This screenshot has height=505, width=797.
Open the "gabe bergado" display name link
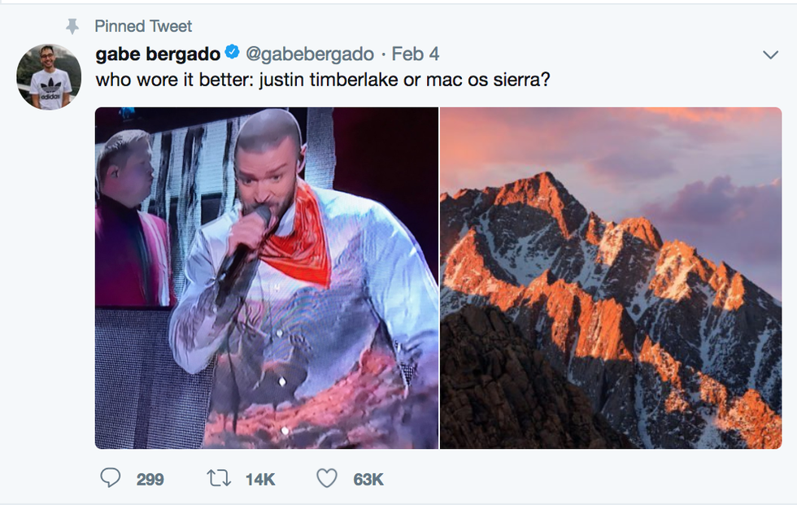click(158, 54)
